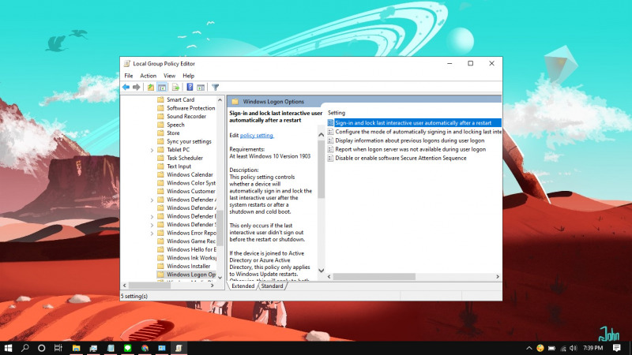Click the Group Policy Editor taskbar icon
This screenshot has height=355, width=632.
[x=179, y=348]
